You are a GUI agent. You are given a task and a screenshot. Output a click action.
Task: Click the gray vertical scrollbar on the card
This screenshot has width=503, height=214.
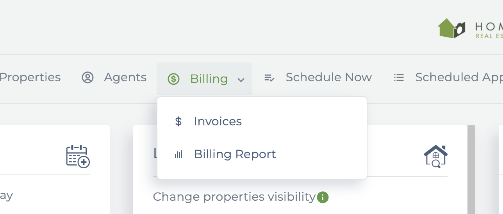471,169
